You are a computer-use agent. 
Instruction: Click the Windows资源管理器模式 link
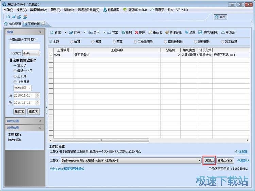click(x=67, y=169)
